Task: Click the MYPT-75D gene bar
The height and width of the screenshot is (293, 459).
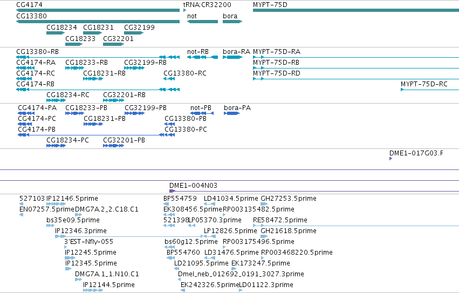Action: point(356,10)
